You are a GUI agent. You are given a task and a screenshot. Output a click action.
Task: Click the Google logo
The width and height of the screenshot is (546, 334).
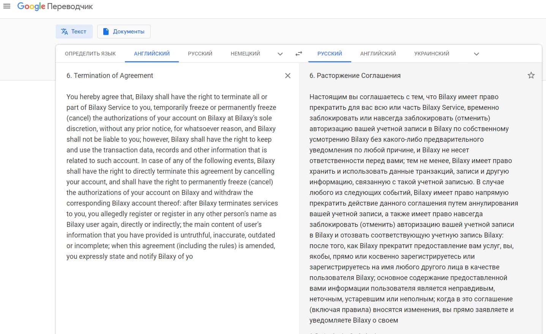[31, 6]
